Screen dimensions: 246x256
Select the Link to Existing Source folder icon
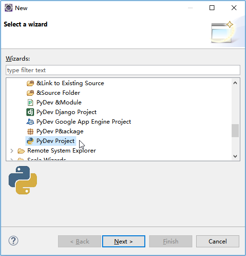pos(30,83)
